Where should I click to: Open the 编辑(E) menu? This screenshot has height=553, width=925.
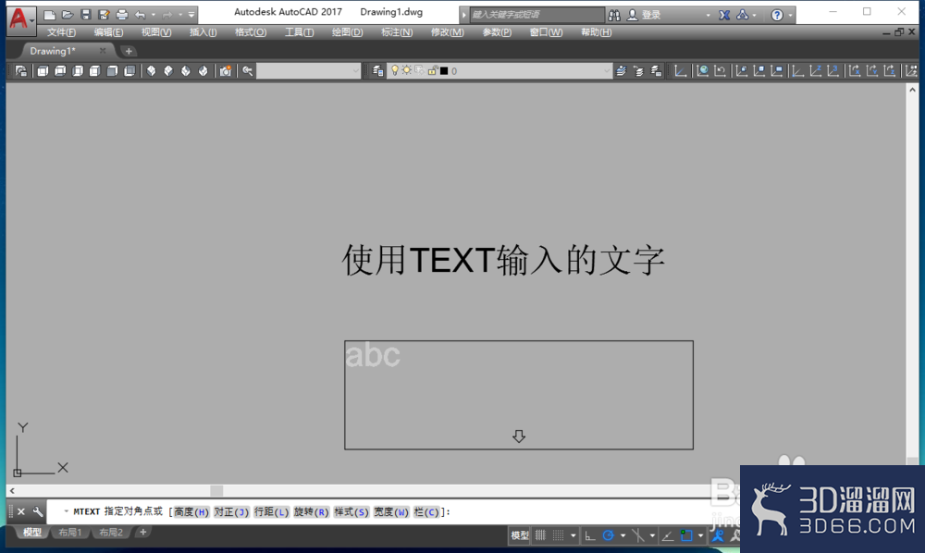click(x=108, y=32)
